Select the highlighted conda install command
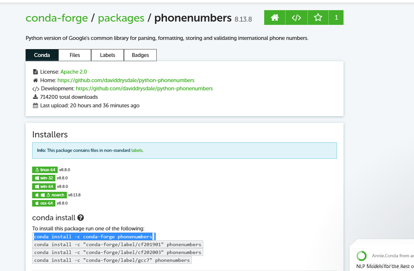Viewport: 414px width, 271px height. pyautogui.click(x=93, y=236)
